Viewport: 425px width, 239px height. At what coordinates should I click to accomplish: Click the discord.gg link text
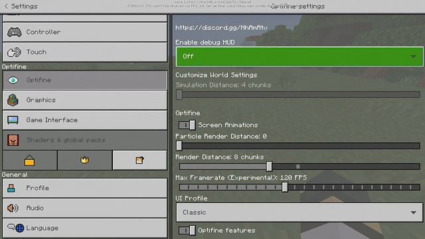click(221, 27)
